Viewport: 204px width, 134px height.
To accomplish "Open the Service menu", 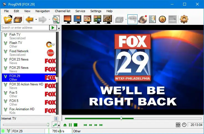I will point(80,11).
